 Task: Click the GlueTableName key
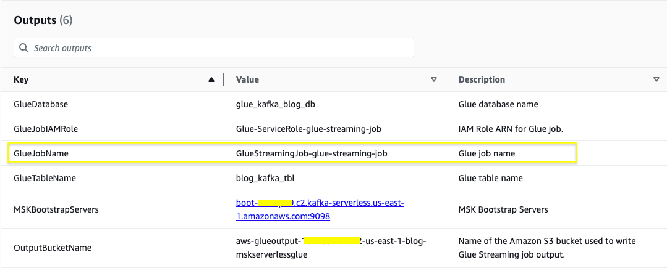(x=45, y=178)
